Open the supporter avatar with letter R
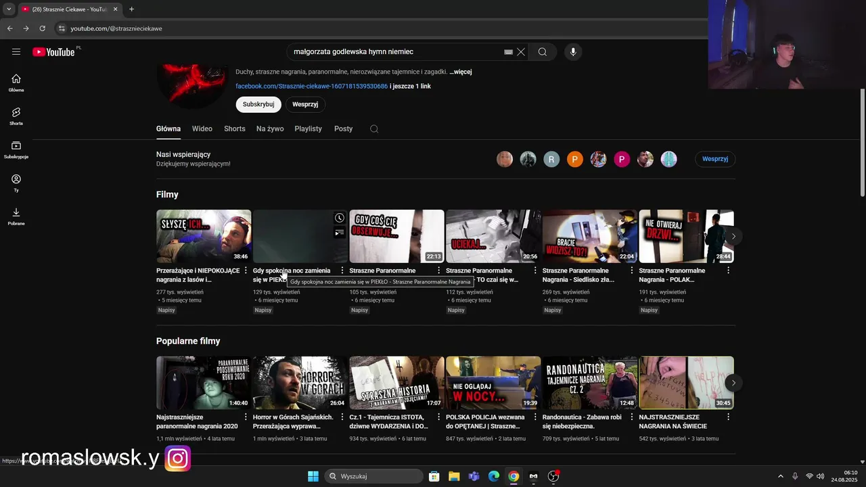 (551, 159)
